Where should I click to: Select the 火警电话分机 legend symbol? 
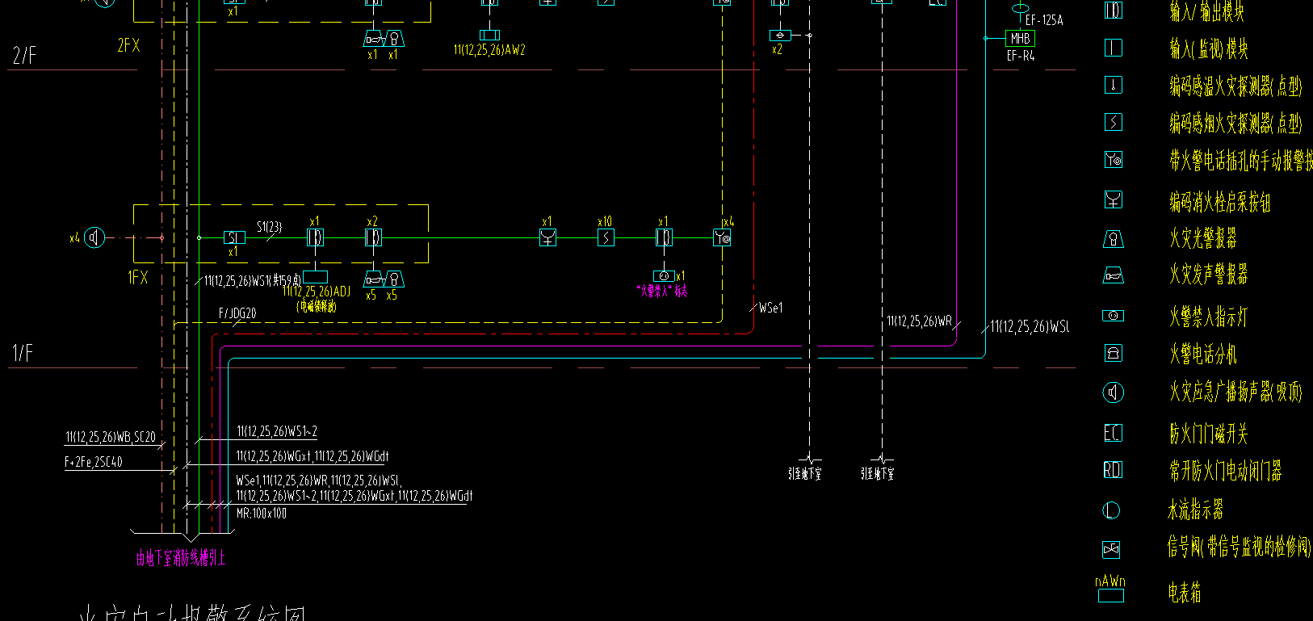(x=1114, y=353)
